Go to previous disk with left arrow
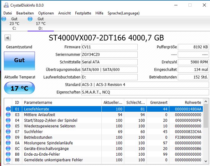210x166 pixels. (8, 38)
